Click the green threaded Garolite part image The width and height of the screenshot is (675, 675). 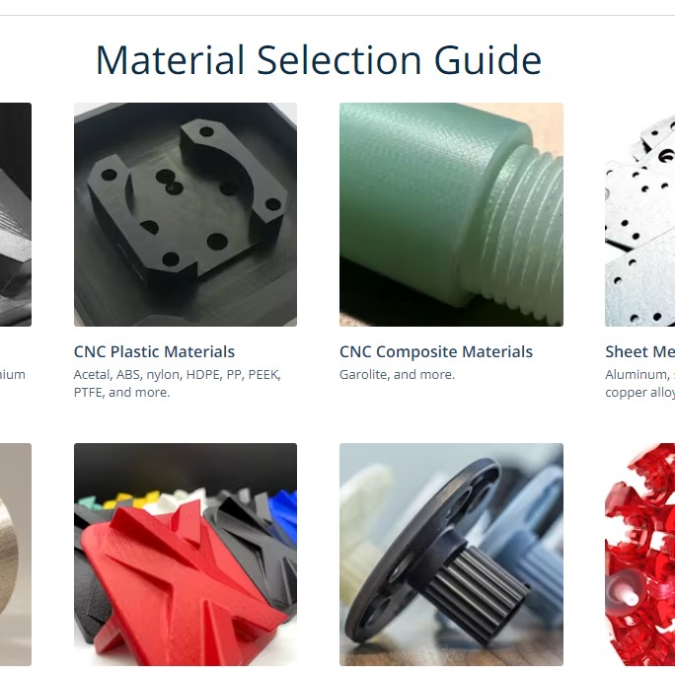pos(451,214)
